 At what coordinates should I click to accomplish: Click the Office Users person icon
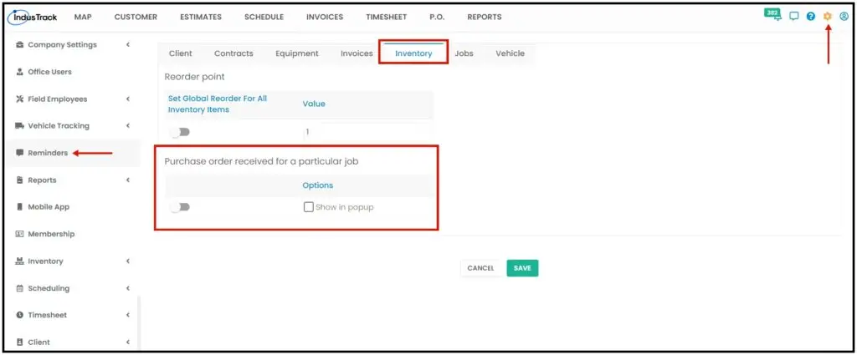click(x=20, y=72)
